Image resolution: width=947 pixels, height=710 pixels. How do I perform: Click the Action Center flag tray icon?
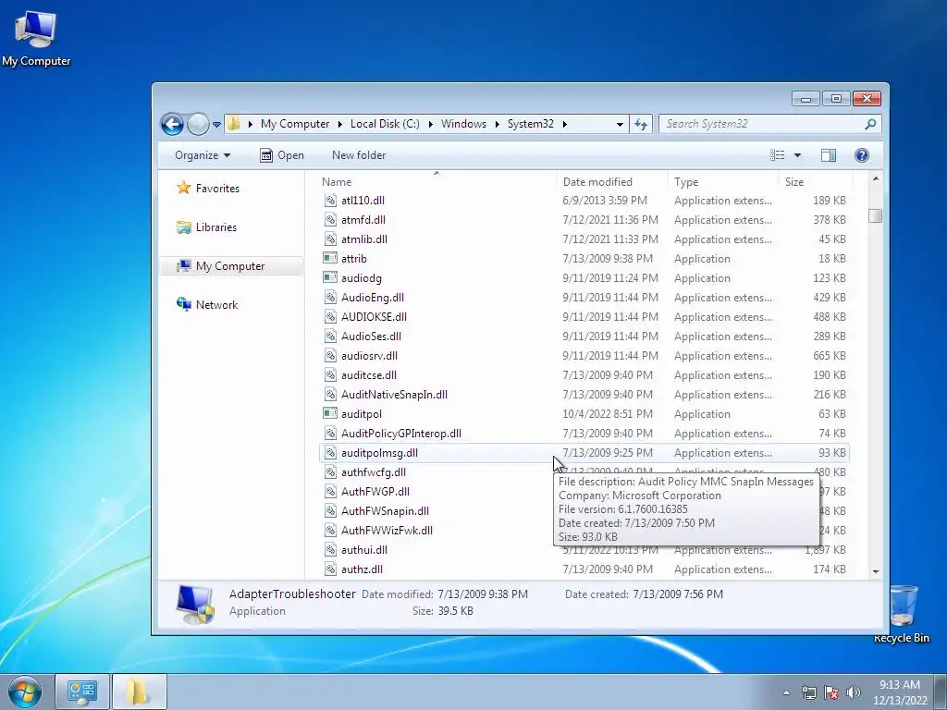pyautogui.click(x=831, y=692)
